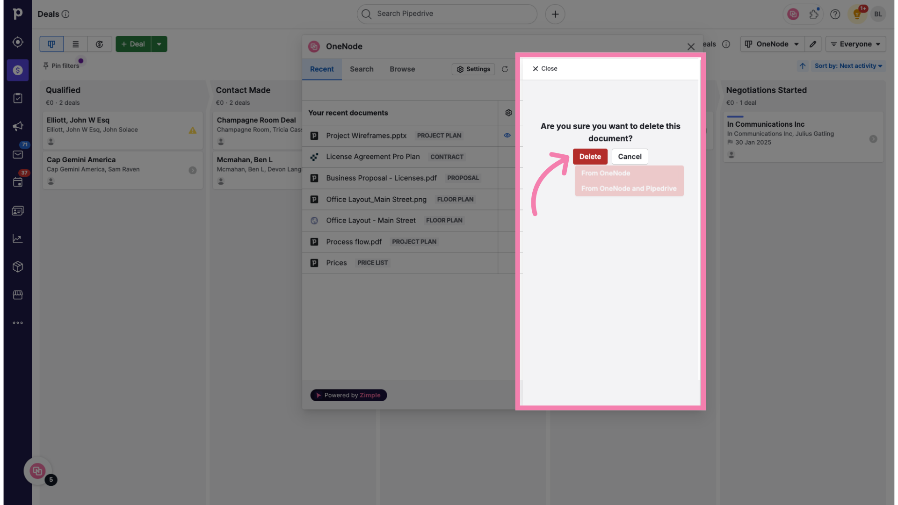This screenshot has width=898, height=505.
Task: Select the Reports/Analytics icon
Action: (x=17, y=238)
